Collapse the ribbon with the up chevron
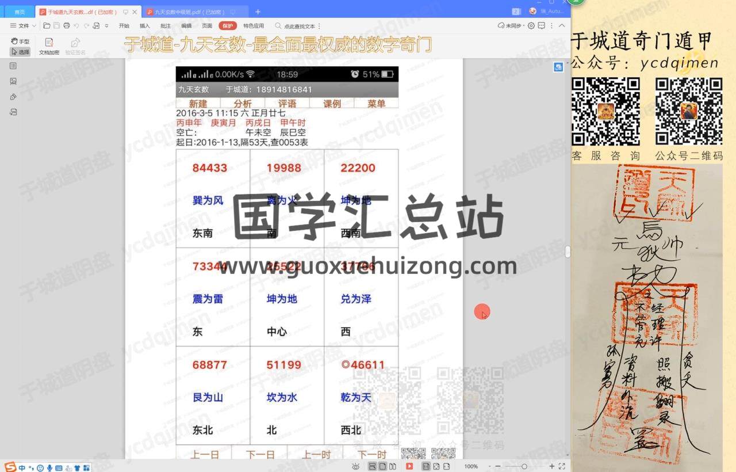This screenshot has height=472, width=736. [x=562, y=26]
